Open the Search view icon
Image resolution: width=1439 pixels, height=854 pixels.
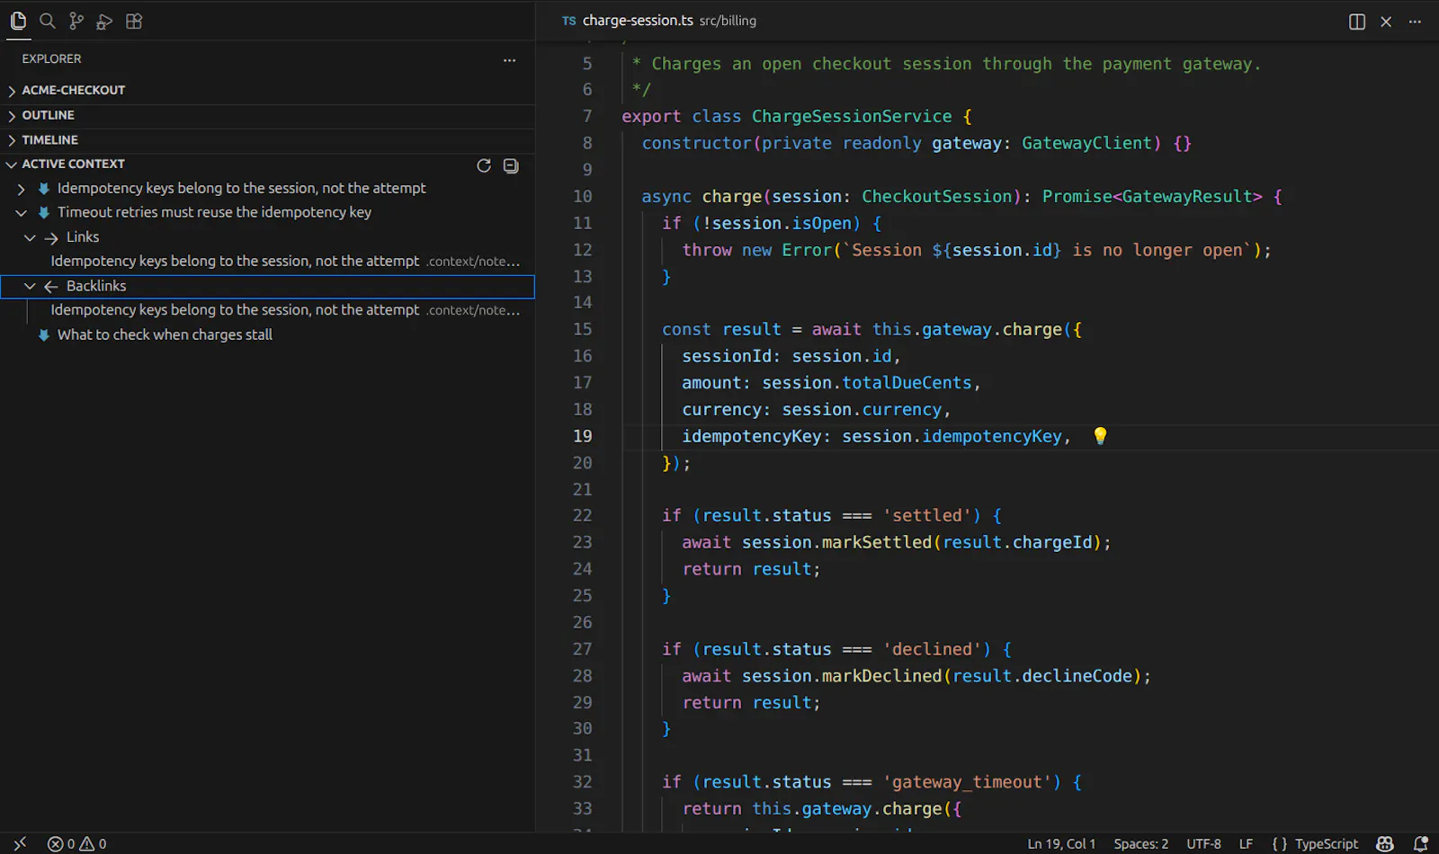tap(48, 21)
